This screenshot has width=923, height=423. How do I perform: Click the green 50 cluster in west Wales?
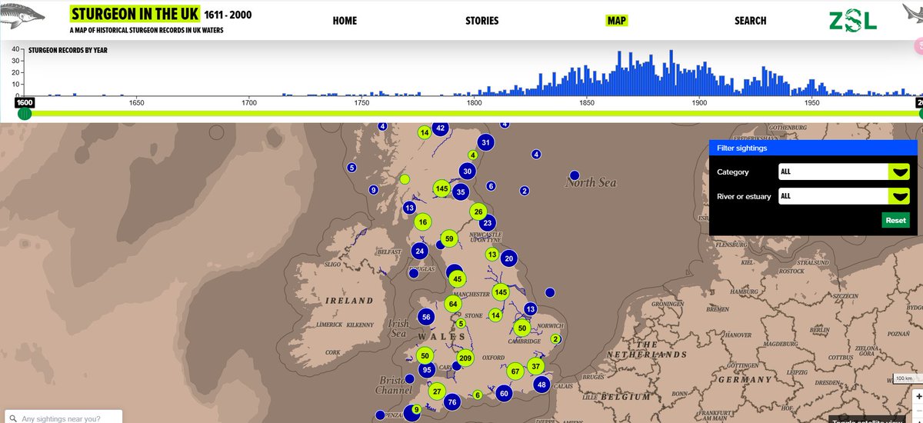coord(425,355)
